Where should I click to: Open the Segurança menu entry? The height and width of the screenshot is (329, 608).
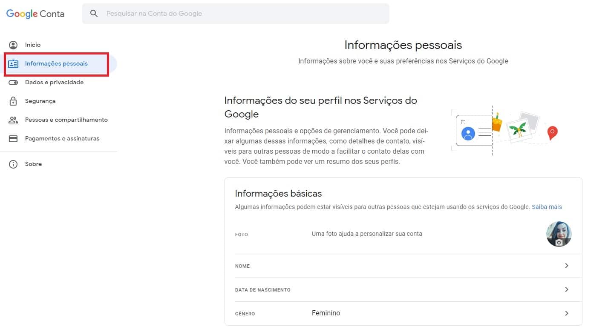(40, 101)
